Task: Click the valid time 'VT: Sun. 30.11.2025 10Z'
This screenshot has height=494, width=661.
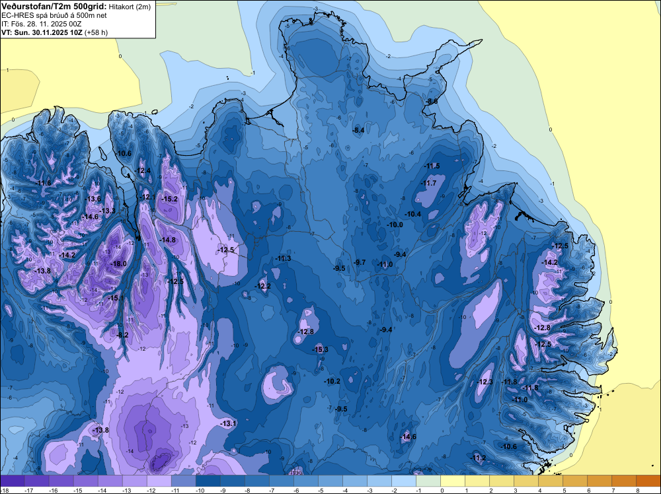Action: tap(42, 32)
